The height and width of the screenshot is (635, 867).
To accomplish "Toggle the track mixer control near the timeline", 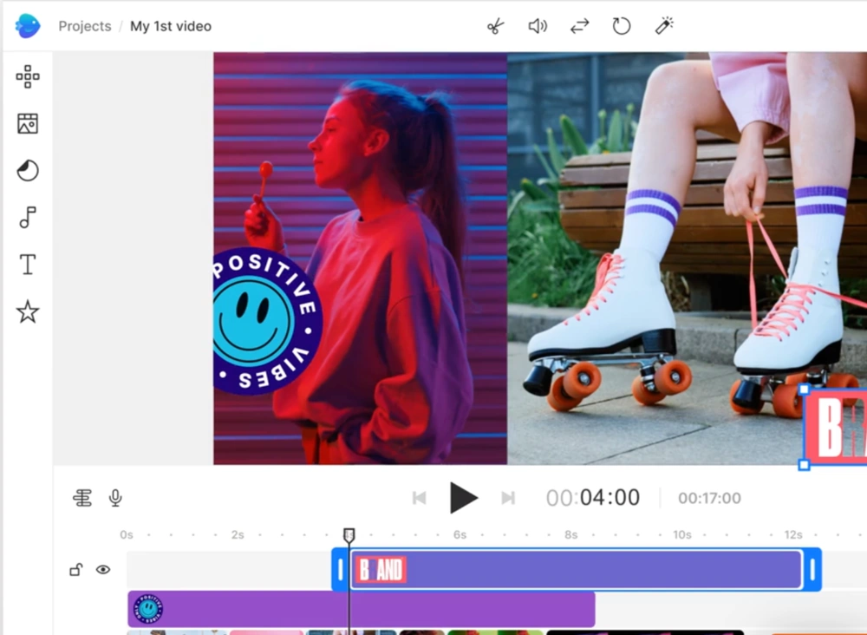I will [82, 498].
